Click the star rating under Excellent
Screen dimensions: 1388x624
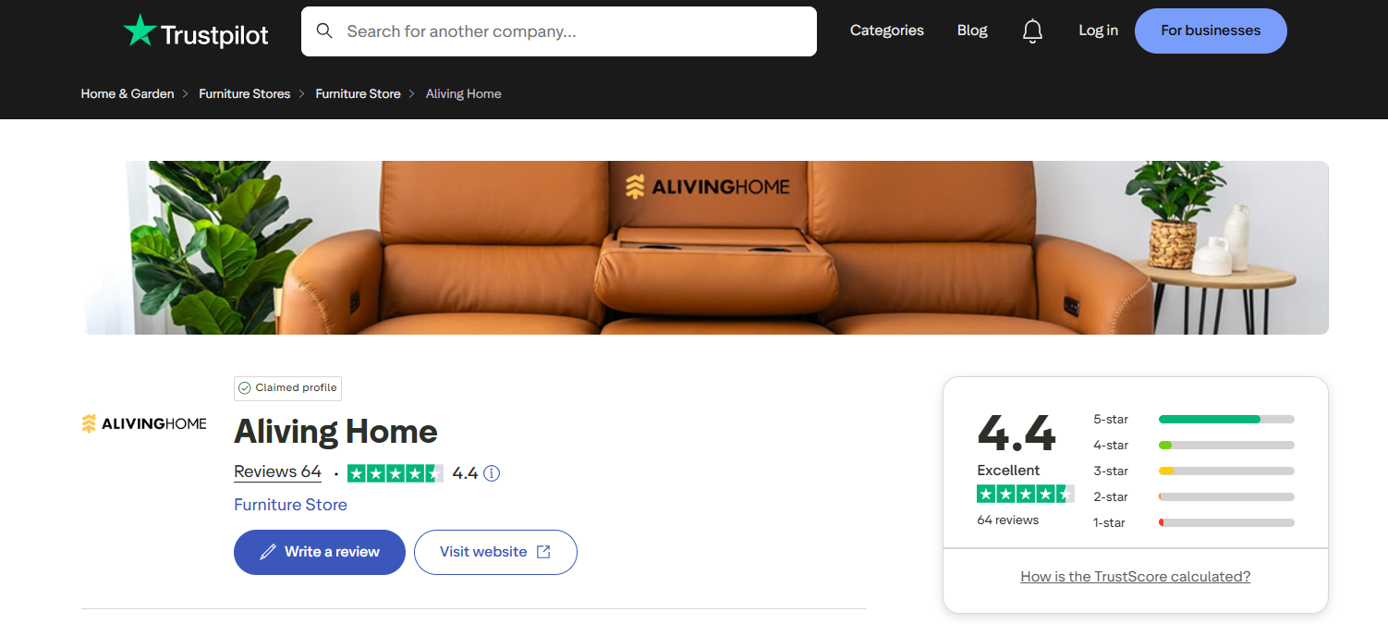click(1025, 494)
